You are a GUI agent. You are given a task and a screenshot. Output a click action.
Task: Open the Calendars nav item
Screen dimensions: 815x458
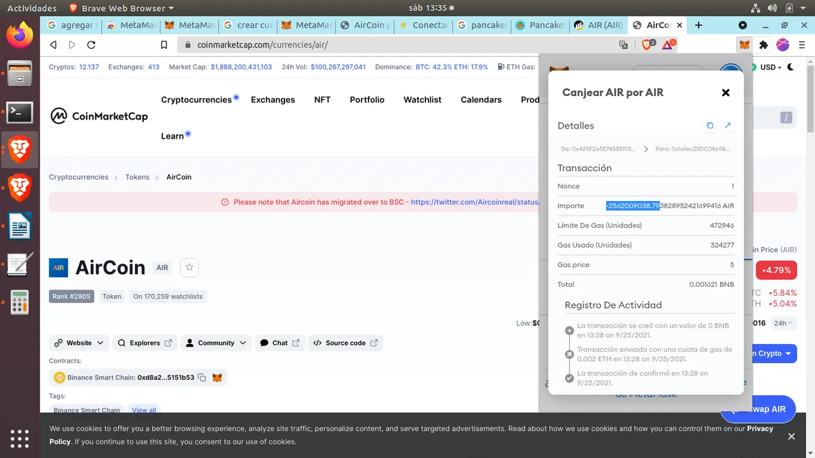pyautogui.click(x=481, y=100)
